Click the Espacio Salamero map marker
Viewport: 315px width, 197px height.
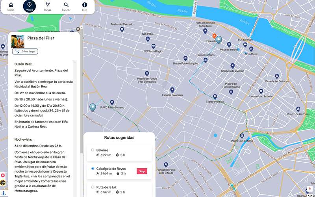(172, 90)
